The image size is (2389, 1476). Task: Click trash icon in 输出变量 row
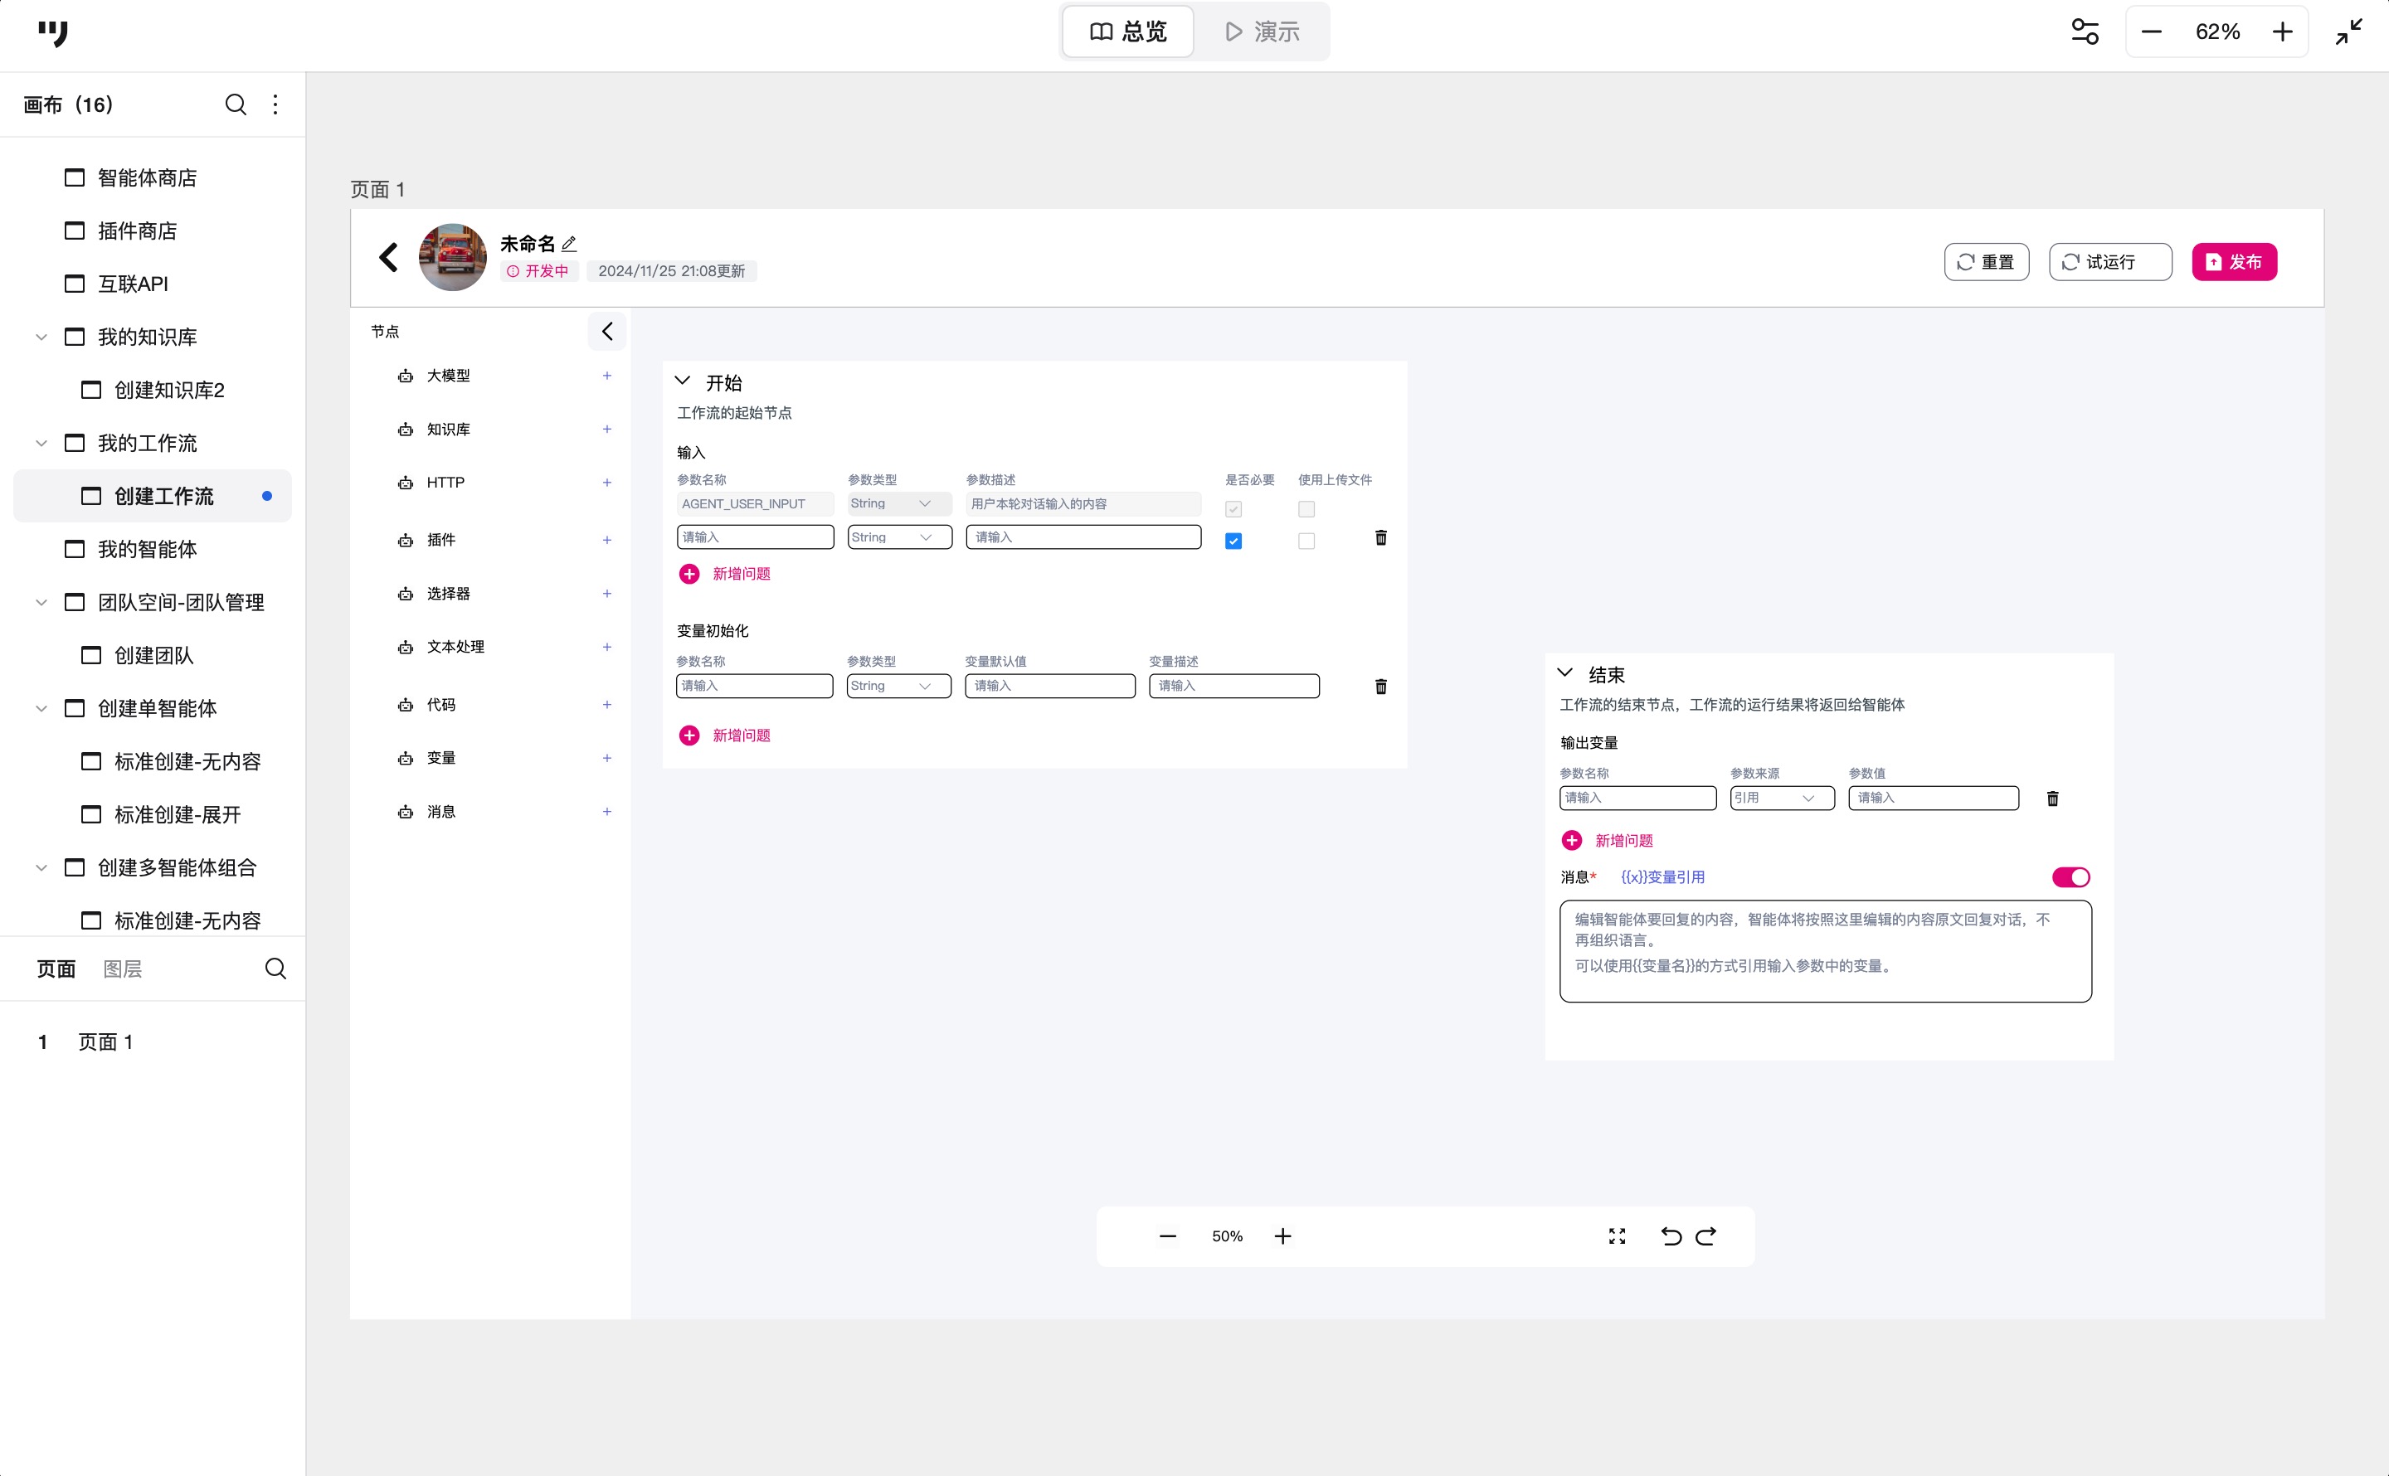coord(2052,799)
